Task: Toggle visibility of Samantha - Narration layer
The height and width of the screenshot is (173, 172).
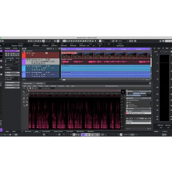Action: point(129,113)
